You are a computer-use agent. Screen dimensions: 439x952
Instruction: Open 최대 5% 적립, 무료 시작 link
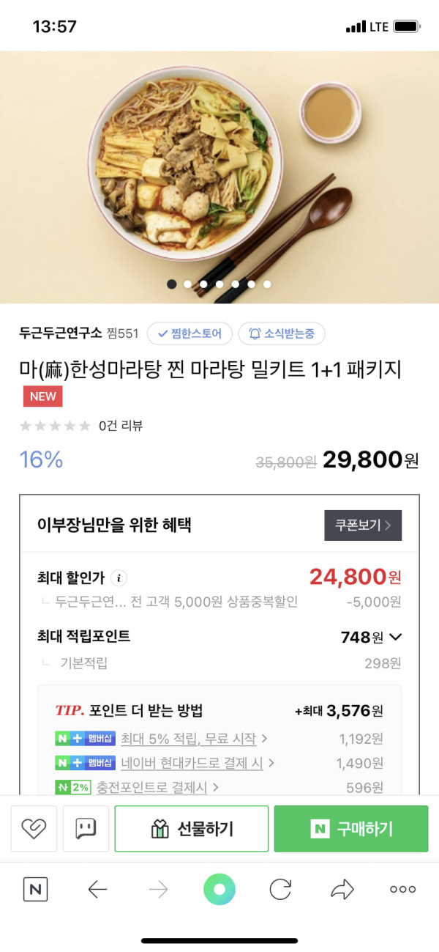[x=194, y=738]
